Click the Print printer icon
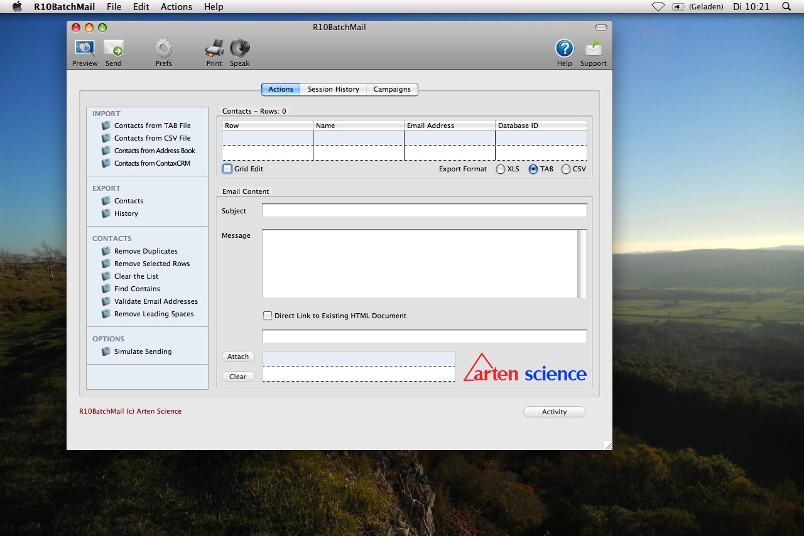 click(x=214, y=49)
